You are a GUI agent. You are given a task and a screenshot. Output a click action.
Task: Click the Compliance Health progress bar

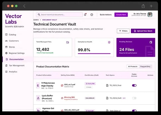[x=94, y=53]
